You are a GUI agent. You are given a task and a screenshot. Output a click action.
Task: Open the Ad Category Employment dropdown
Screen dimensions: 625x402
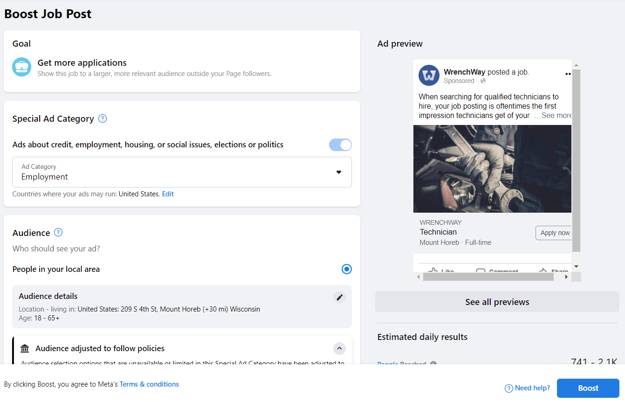(339, 172)
